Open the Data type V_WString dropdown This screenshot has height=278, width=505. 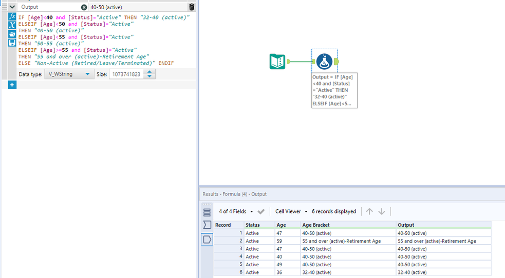69,74
